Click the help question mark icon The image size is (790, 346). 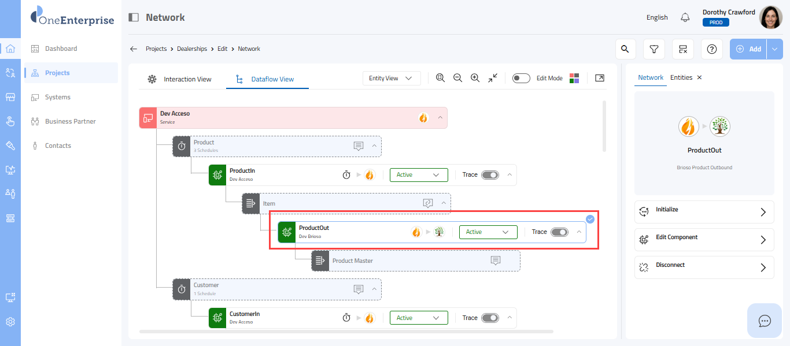tap(712, 49)
